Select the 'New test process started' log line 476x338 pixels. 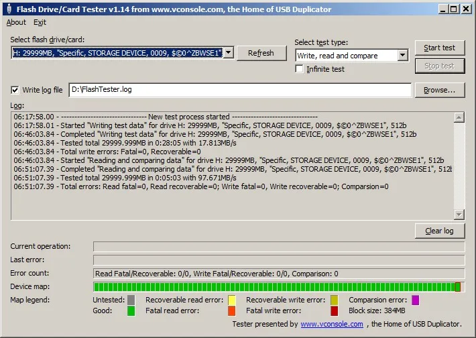(166, 117)
